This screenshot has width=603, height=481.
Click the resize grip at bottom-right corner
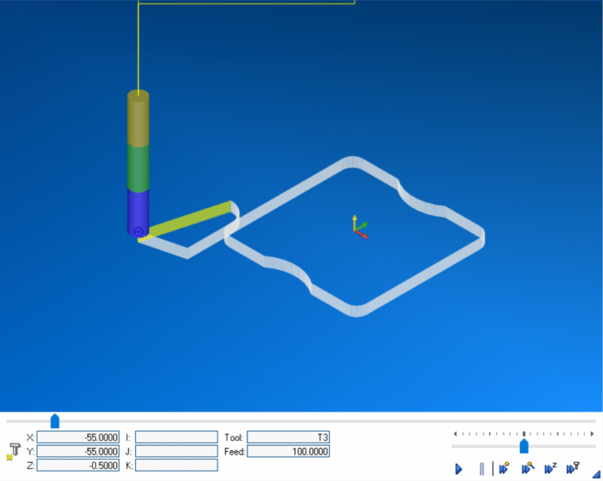596,475
